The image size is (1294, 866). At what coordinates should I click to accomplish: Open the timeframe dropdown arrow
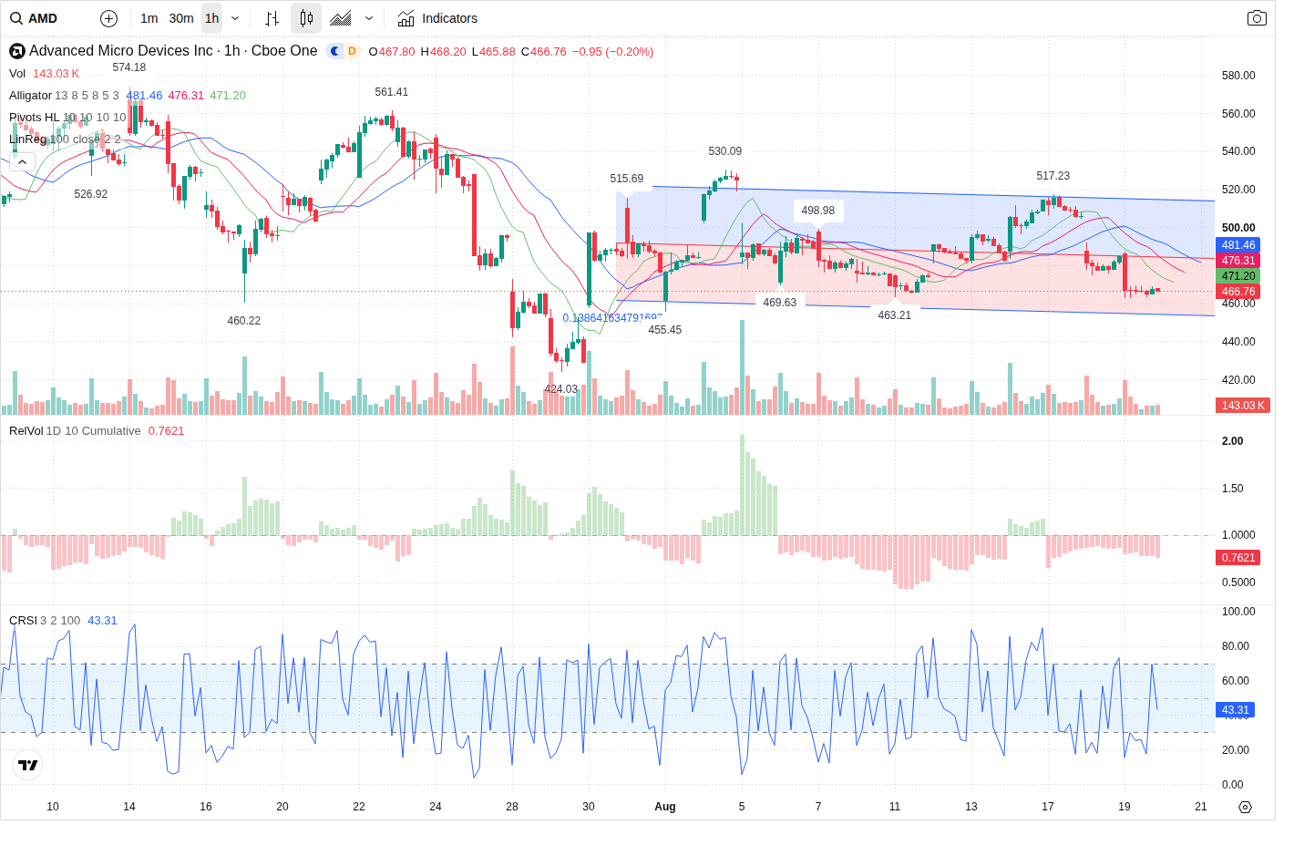coord(235,18)
